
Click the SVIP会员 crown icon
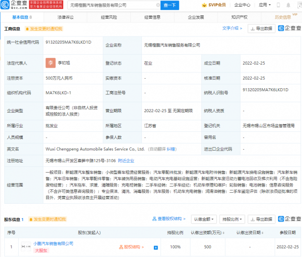click(203, 5)
